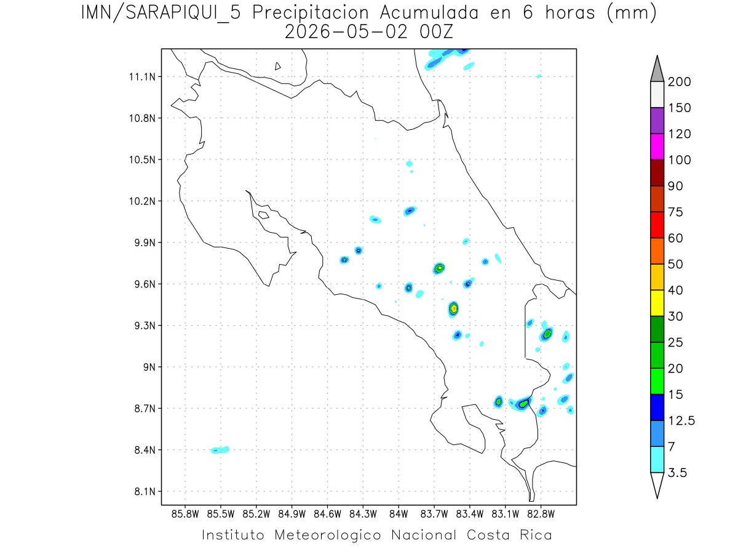Screen dimensions: 738x554
Task: Click the 9.6N latitude axis label
Action: pos(142,284)
